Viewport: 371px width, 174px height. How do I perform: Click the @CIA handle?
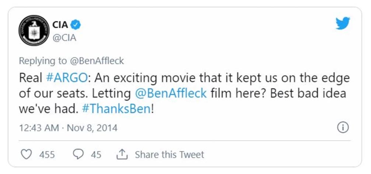[65, 38]
